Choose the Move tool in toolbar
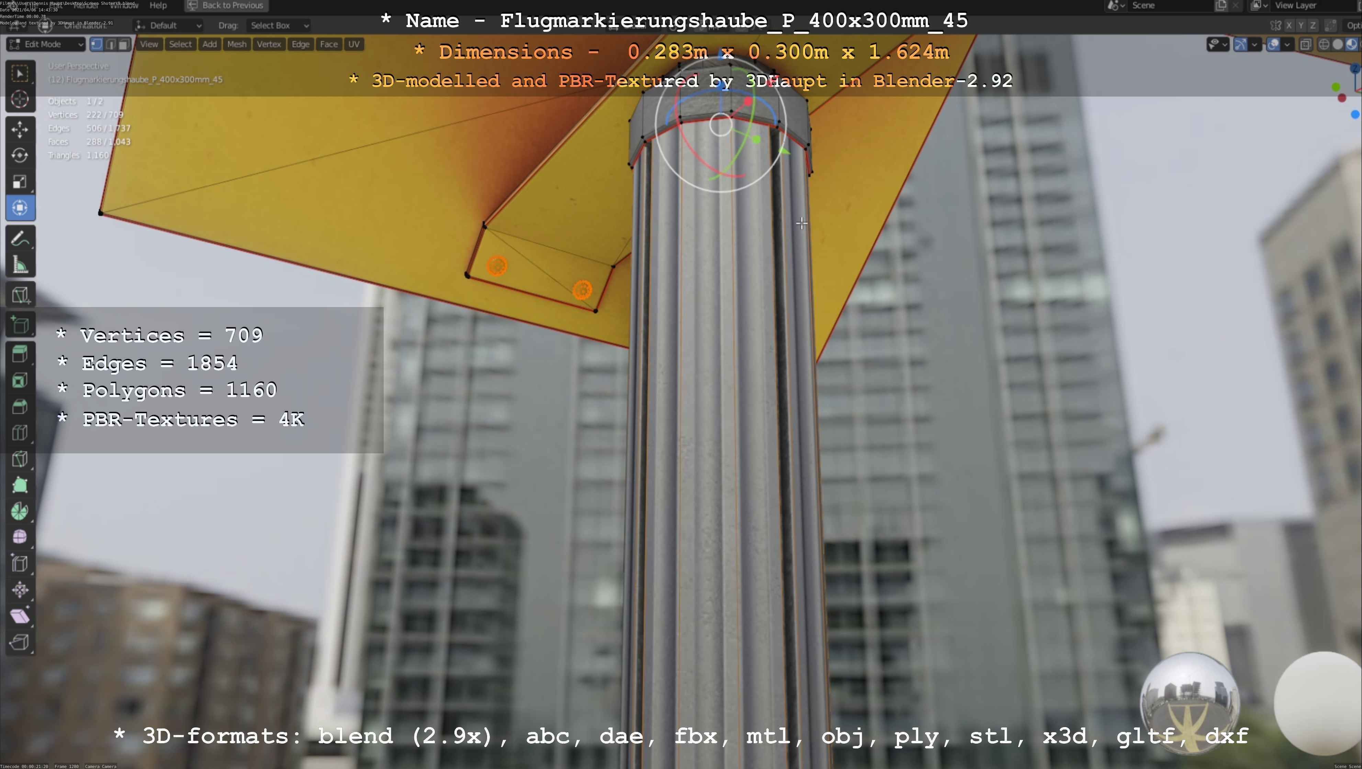Image resolution: width=1362 pixels, height=769 pixels. 20,129
